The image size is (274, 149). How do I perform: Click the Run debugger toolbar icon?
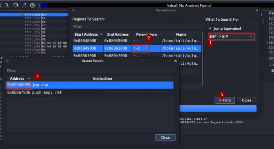(x=32, y=5)
